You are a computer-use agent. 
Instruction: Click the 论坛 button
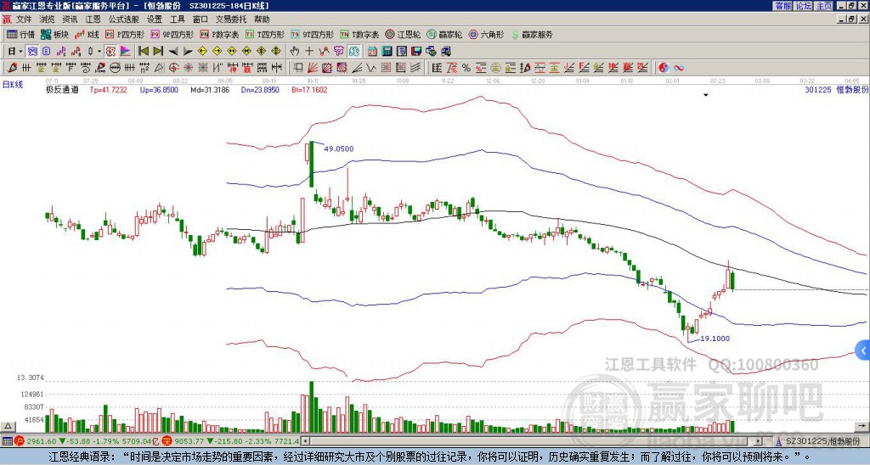tap(803, 6)
